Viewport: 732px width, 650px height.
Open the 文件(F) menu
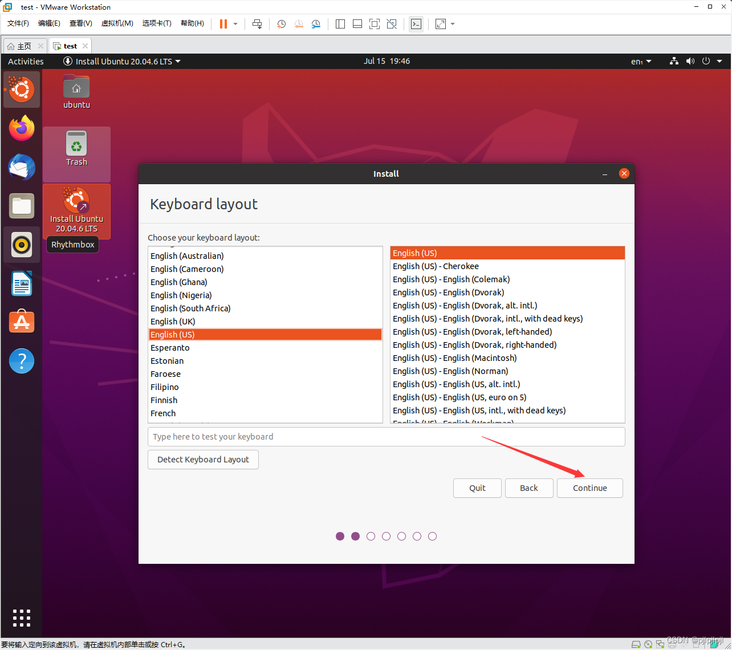point(18,23)
